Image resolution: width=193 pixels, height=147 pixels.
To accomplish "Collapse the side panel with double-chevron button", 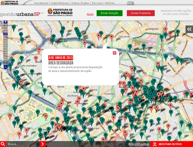I will pyautogui.click(x=189, y=29).
